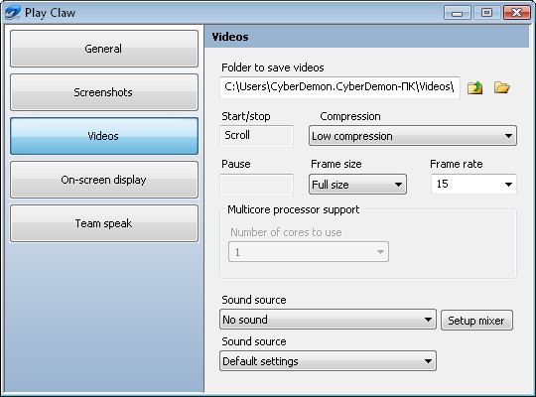This screenshot has height=397, width=536.
Task: Click the reset folder icon with green arrow
Action: pyautogui.click(x=474, y=88)
